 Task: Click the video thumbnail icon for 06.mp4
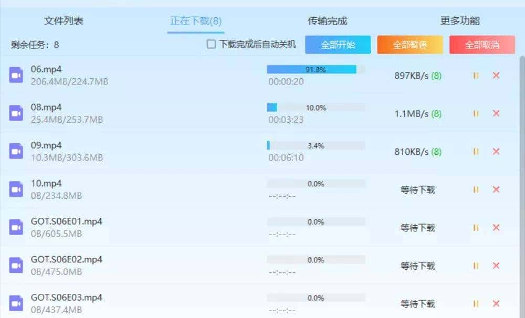pos(15,76)
